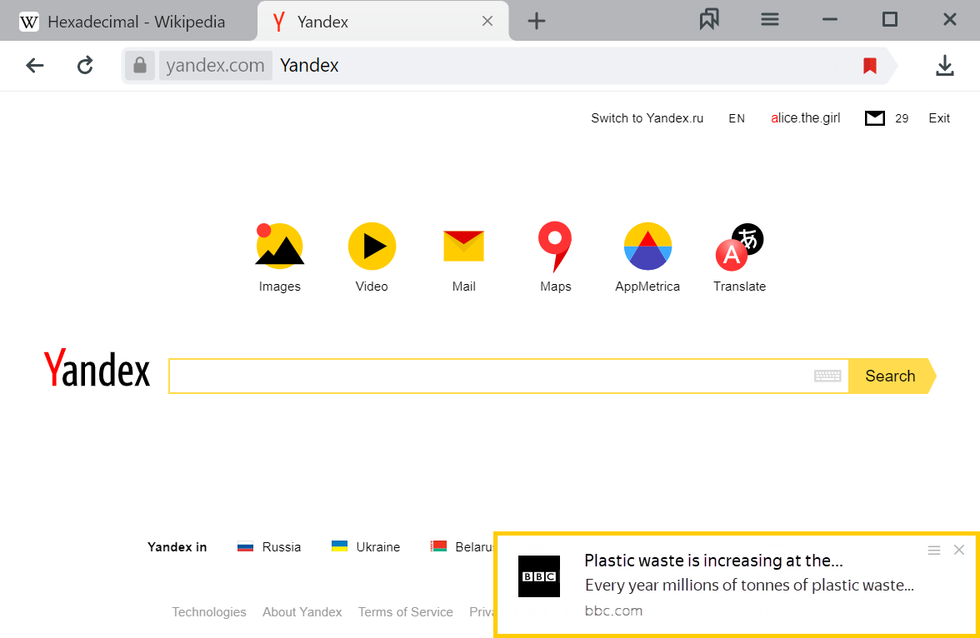Open the Terms of Service link
This screenshot has height=638, width=980.
click(405, 611)
